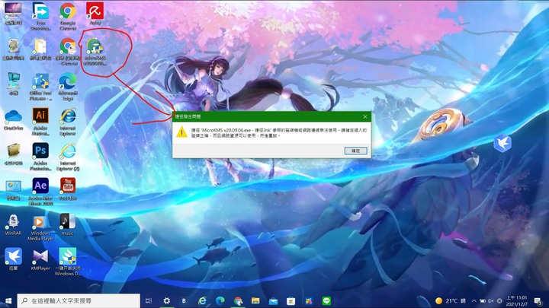The height and width of the screenshot is (308, 549).
Task: Open Microsoft Store from the taskbar
Action: tap(291, 300)
